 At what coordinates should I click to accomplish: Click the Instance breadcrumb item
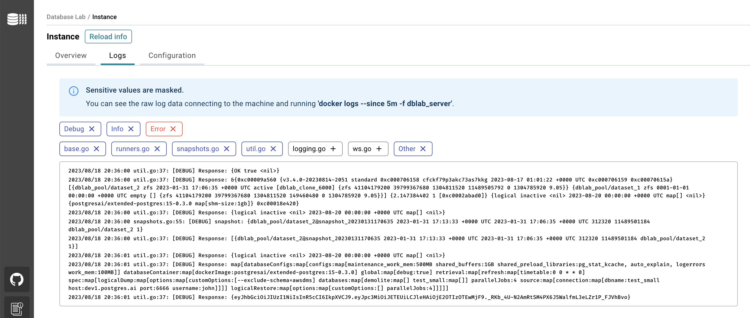point(104,17)
